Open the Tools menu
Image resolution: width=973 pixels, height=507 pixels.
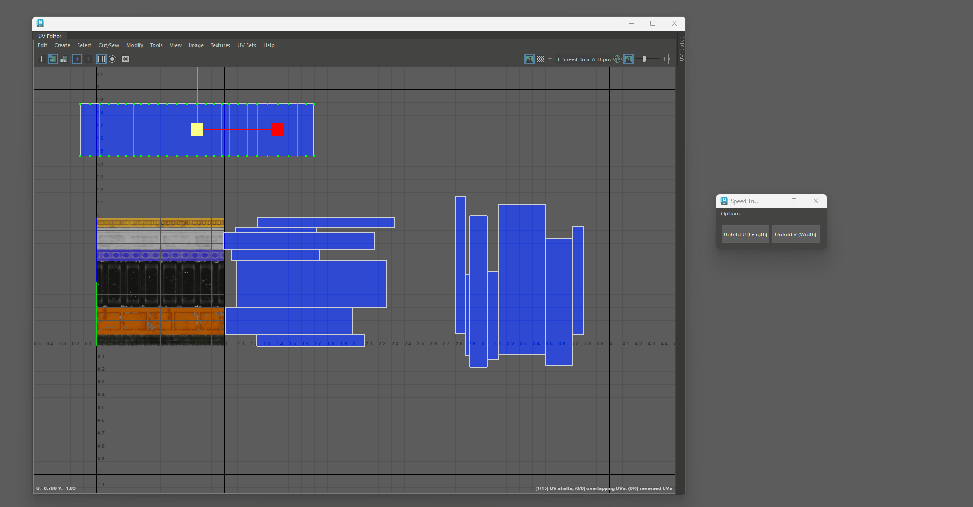(x=157, y=45)
